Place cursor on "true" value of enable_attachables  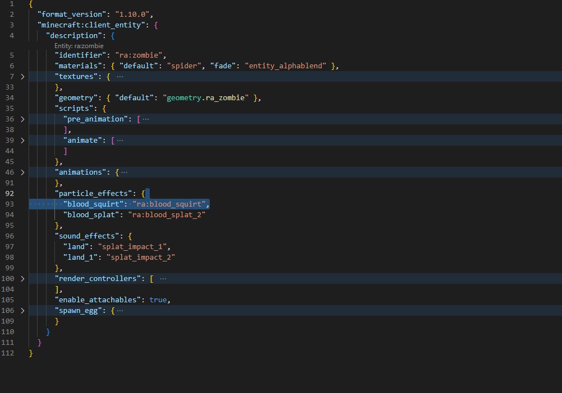[158, 300]
